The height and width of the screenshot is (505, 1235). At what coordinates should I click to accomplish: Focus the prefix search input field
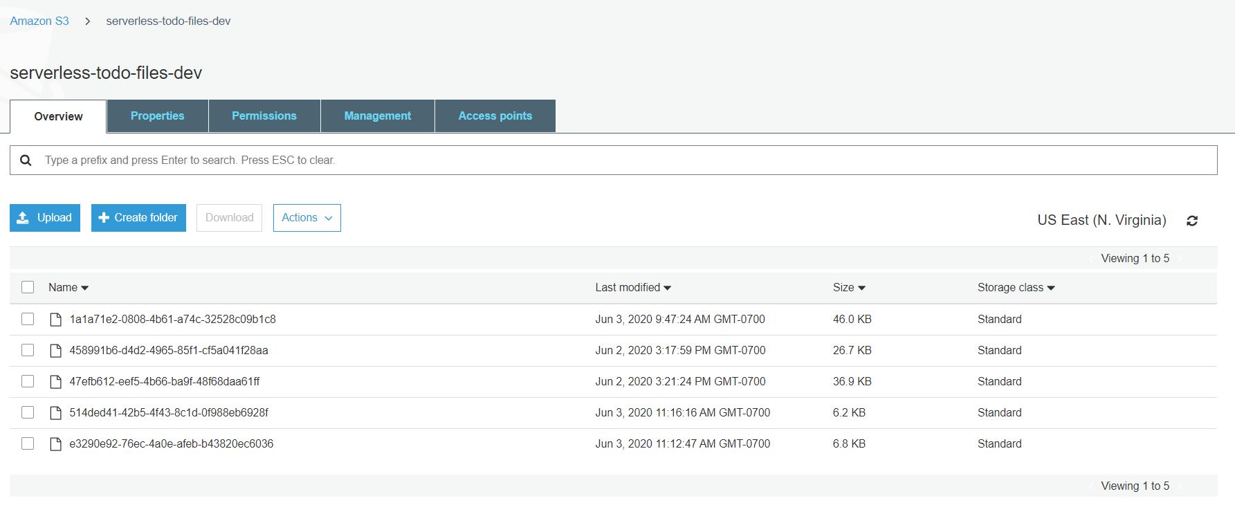coord(614,160)
